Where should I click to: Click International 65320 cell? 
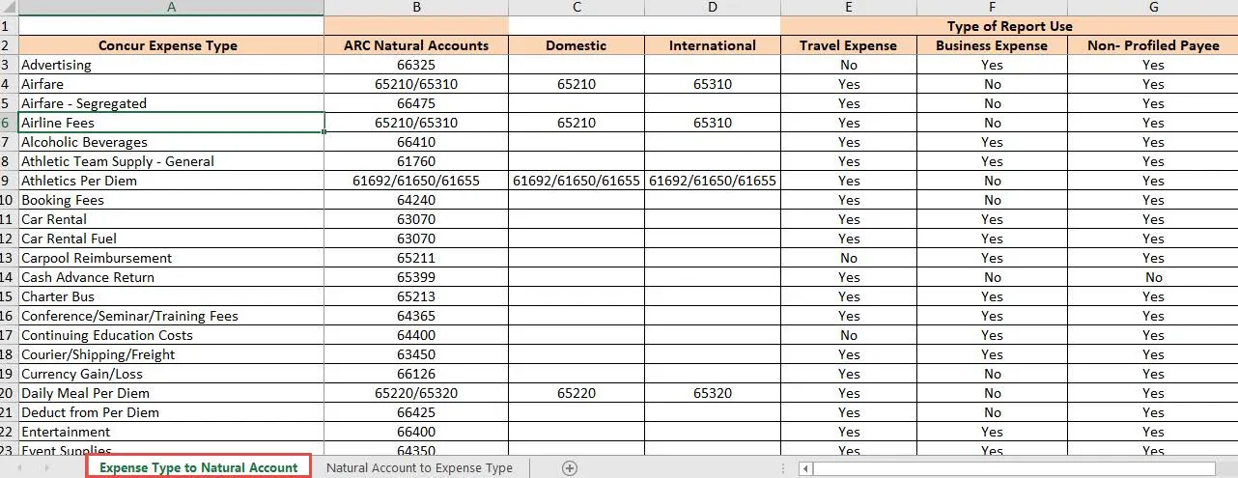click(713, 393)
